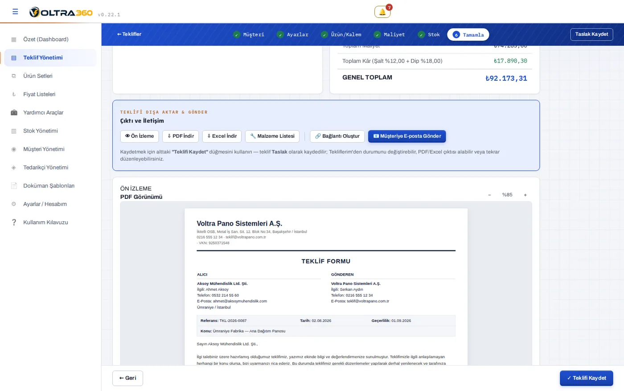Screen dimensions: 624x391
Task: Zoom in the PDF preview with plus
Action: (525, 195)
